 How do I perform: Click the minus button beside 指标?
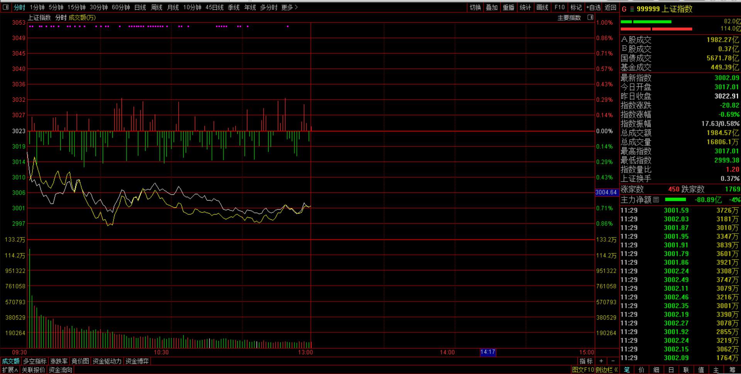(613, 361)
